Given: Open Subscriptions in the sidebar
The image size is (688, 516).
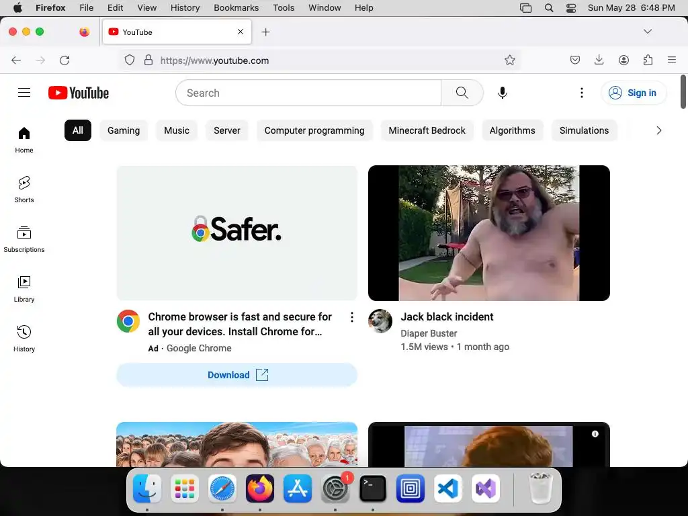Looking at the screenshot, I should coord(24,239).
